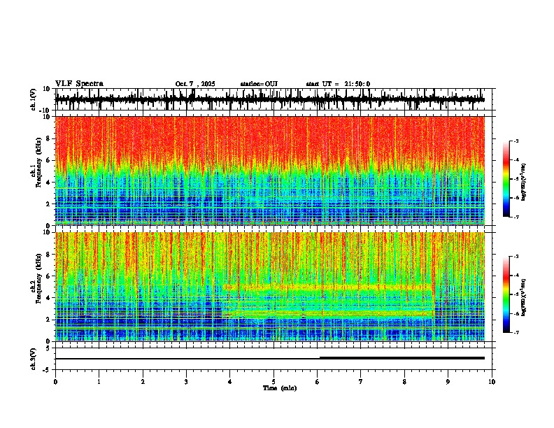Click the thick ch.3 trace after 6 min
The height and width of the screenshot is (428, 554).
tap(402, 358)
